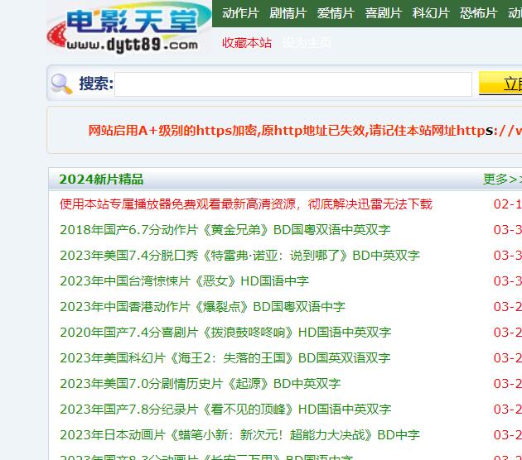The image size is (522, 460).
Task: Open the 喜剧片 category
Action: tap(384, 13)
